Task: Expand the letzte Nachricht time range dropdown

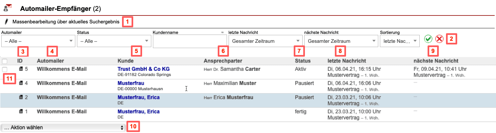Action: coord(265,41)
